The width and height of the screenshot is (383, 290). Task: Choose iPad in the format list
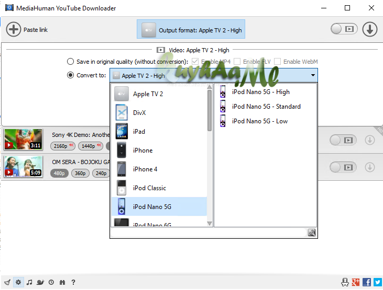tap(159, 131)
